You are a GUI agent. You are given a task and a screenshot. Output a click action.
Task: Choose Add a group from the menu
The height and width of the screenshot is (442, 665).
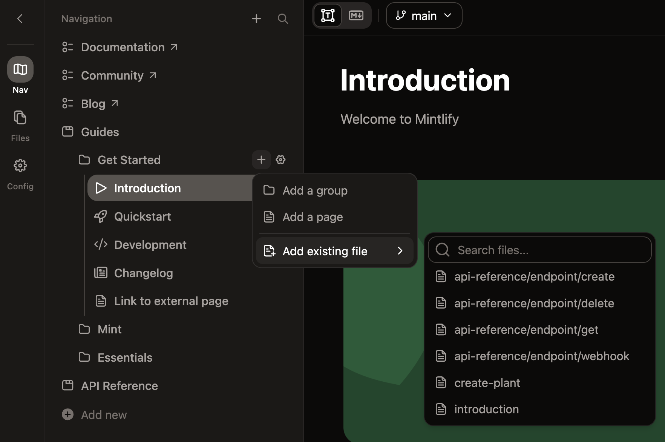[315, 190]
